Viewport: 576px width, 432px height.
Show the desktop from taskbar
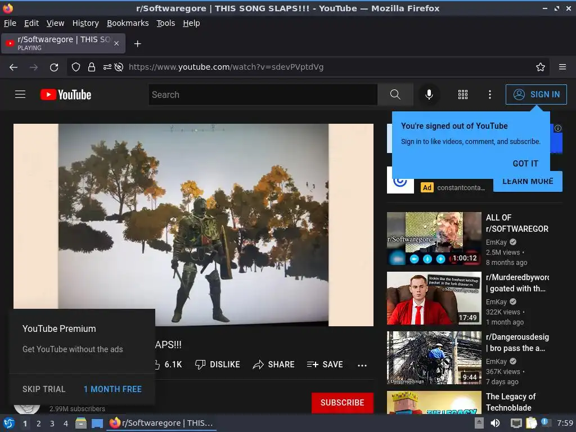[x=97, y=423]
